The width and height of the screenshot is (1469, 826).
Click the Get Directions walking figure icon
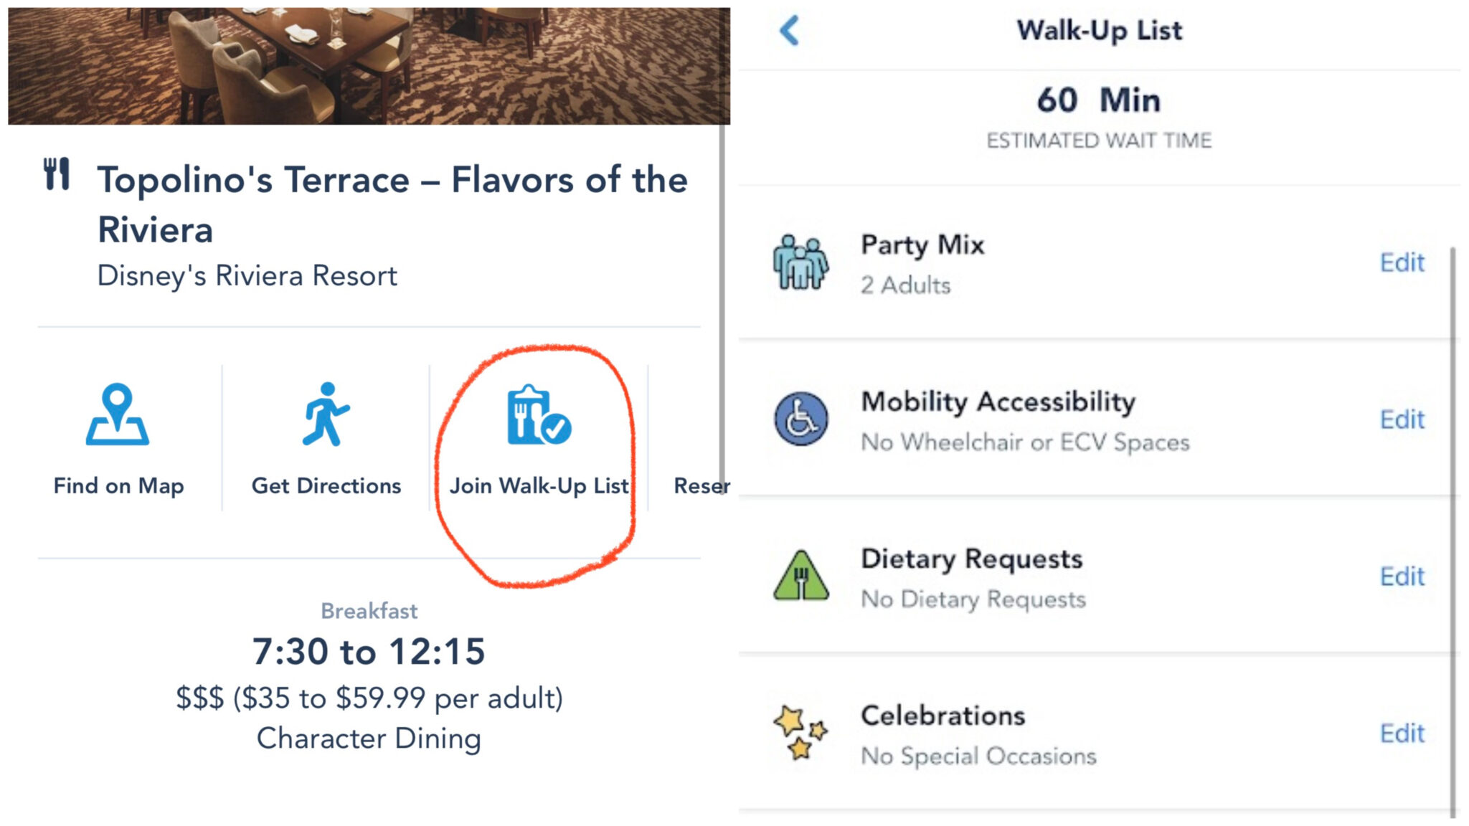tap(326, 414)
